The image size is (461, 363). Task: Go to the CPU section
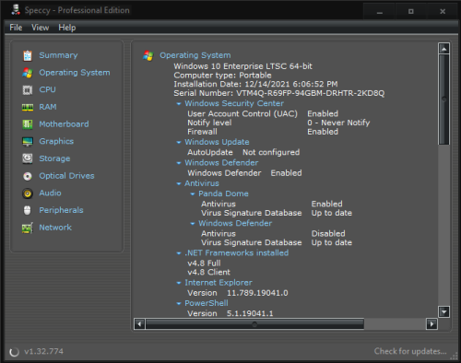click(x=47, y=89)
